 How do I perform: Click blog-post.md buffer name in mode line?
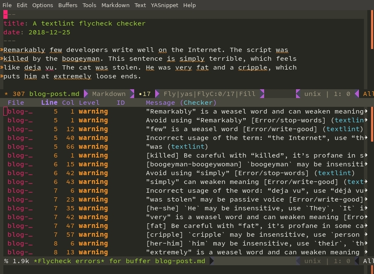coord(54,94)
